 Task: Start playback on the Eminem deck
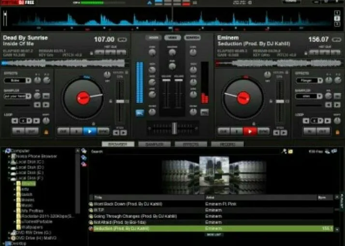(250, 131)
